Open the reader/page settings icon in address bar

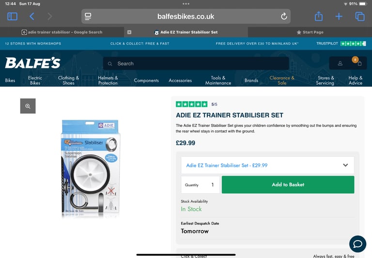point(88,16)
